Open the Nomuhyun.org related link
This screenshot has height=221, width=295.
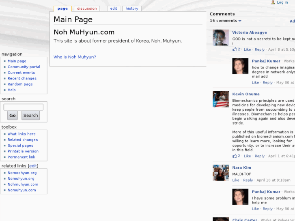click(21, 179)
